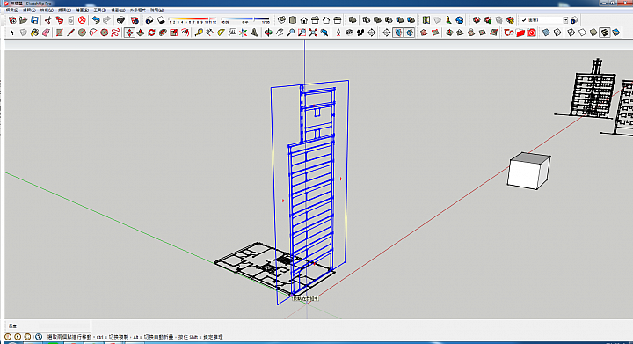This screenshot has height=344, width=633.
Task: Select the arrow Select tool
Action: coord(12,33)
